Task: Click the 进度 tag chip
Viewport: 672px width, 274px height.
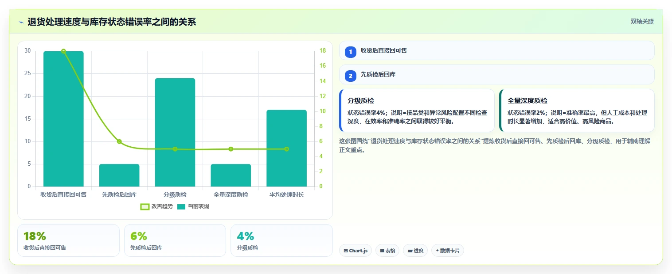Action: (x=415, y=251)
